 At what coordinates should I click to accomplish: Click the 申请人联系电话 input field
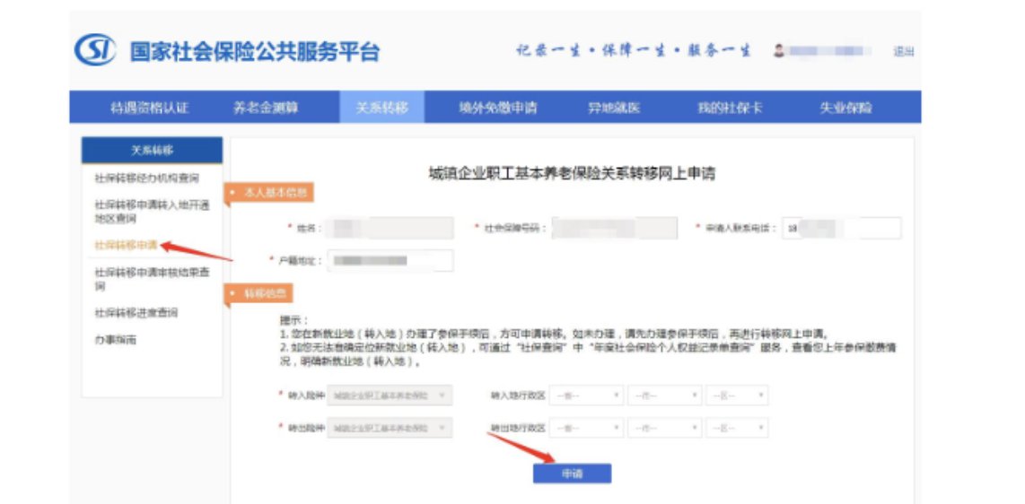pyautogui.click(x=841, y=229)
